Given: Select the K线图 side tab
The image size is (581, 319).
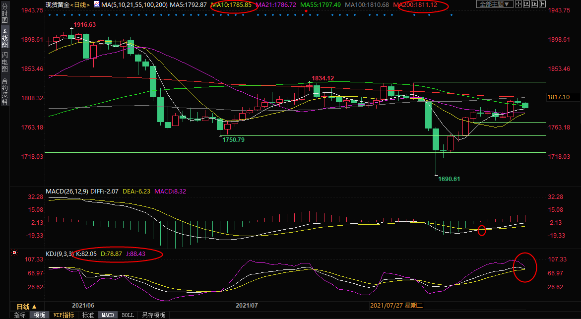Looking at the screenshot, I should (x=4, y=37).
